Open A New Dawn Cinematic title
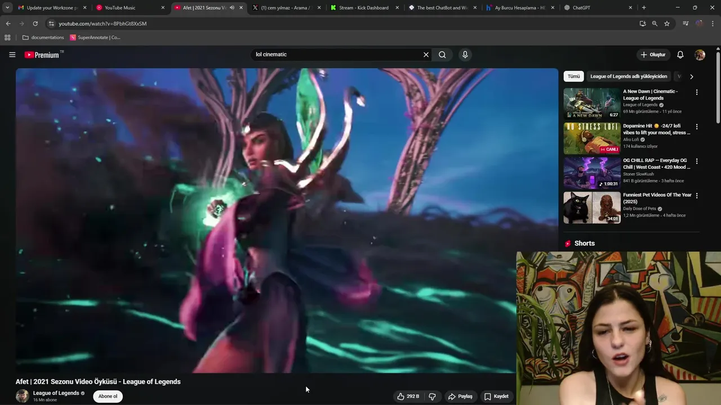The image size is (721, 405). click(650, 94)
